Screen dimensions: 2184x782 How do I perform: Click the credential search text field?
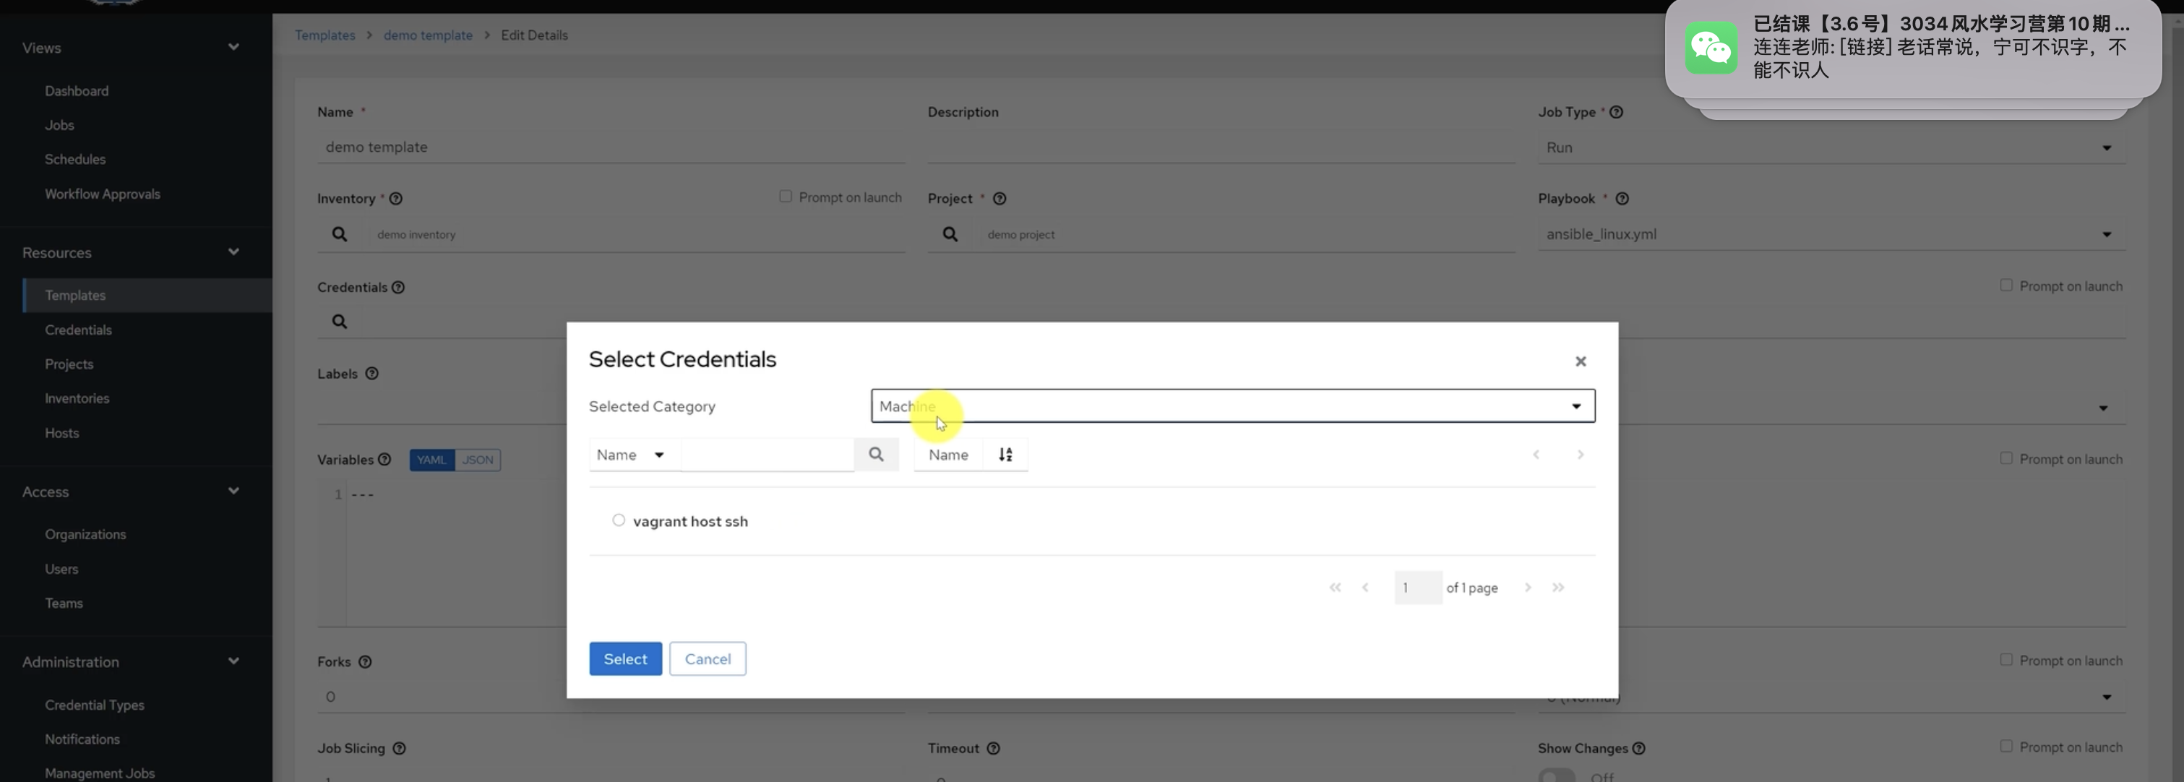(x=767, y=455)
